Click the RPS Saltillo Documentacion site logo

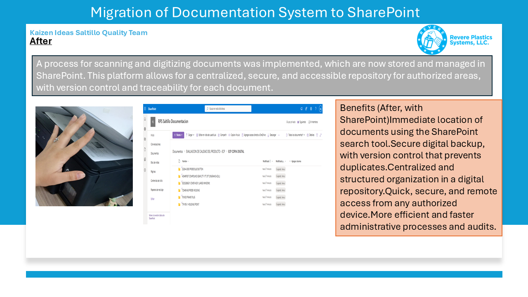[153, 122]
